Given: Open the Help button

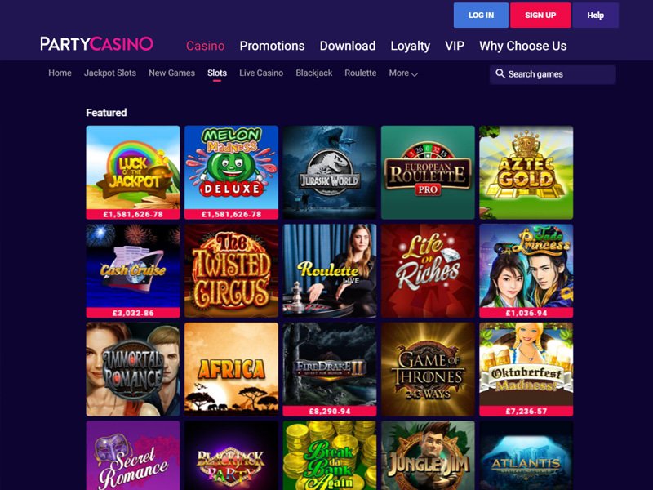Looking at the screenshot, I should (596, 16).
